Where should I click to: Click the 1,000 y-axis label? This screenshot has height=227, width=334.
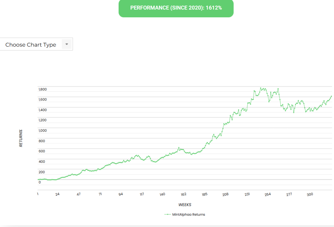point(43,130)
